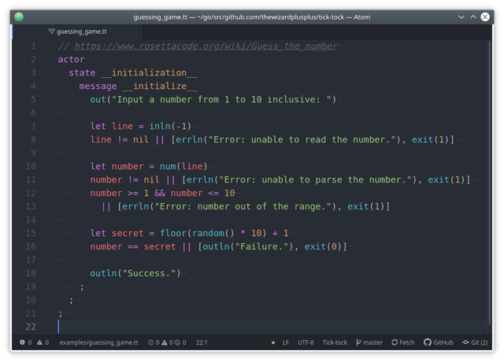Open the rosettacode.org link in the comment
This screenshot has height=362, width=504.
click(206, 46)
